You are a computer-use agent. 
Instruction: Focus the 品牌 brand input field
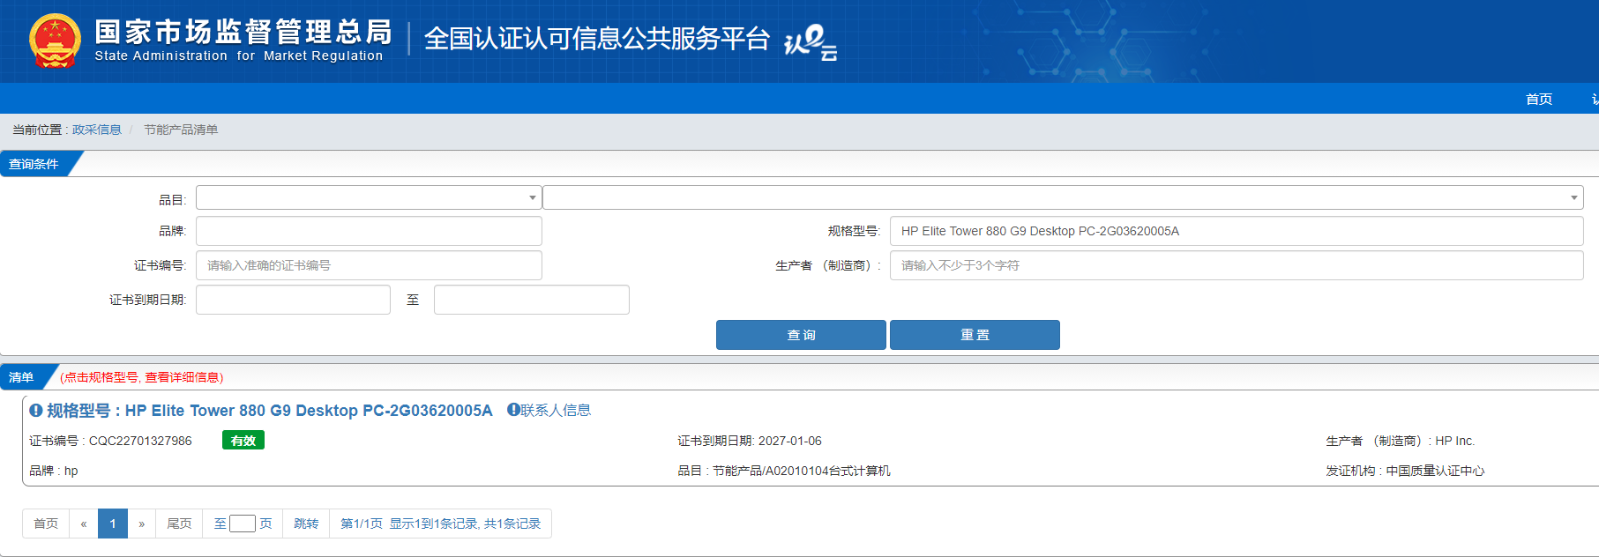(369, 231)
